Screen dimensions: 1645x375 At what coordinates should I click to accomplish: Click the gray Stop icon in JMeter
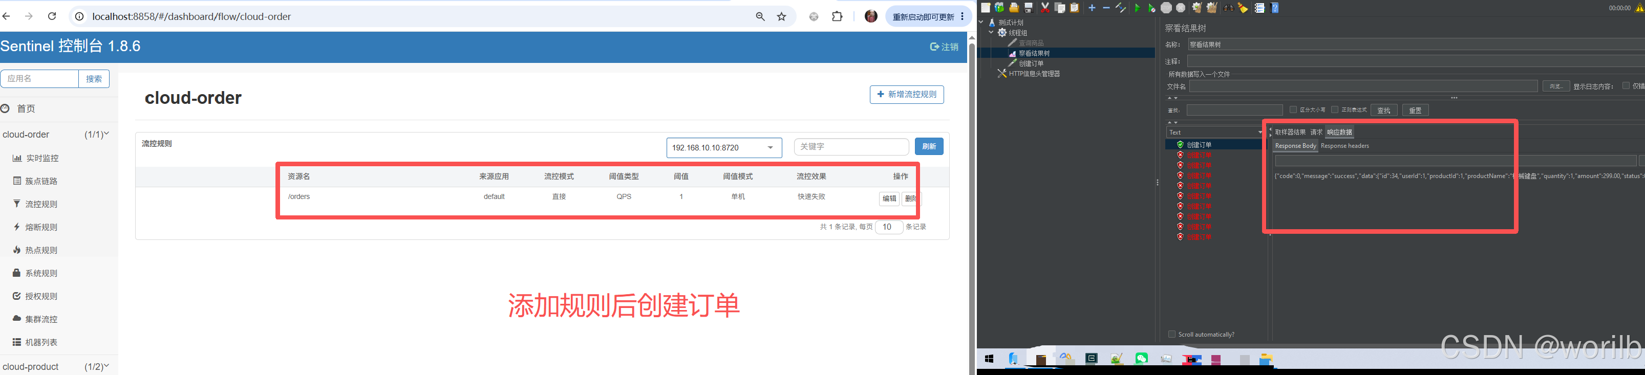point(1167,8)
